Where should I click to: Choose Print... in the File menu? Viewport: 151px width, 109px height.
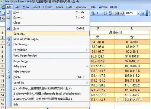point(47,77)
